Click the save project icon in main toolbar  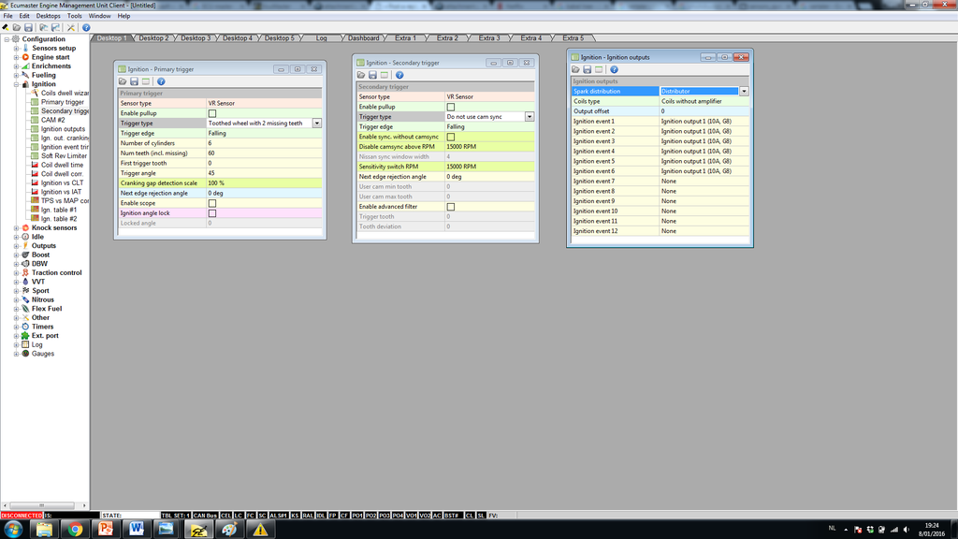30,27
